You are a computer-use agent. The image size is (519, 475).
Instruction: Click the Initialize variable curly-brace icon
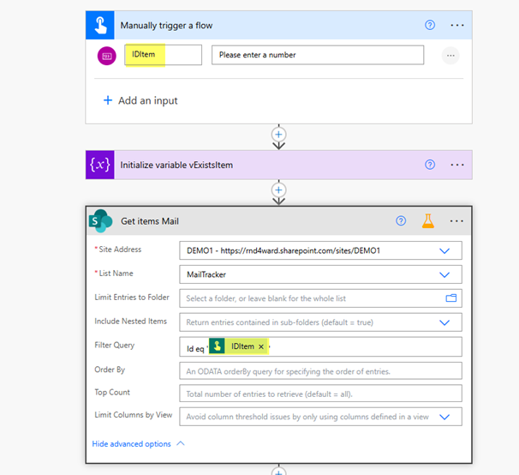[100, 165]
